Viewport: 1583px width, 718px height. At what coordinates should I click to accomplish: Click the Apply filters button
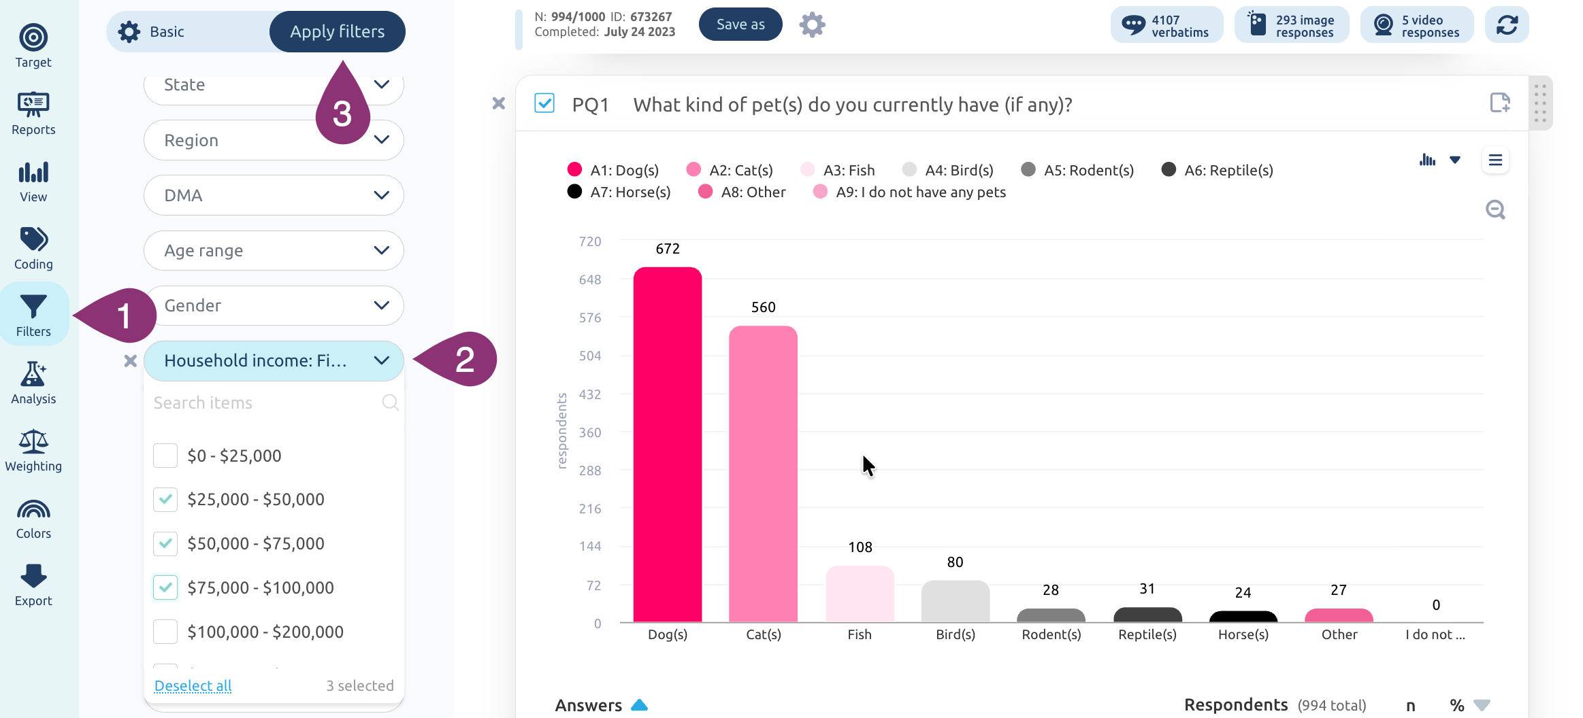coord(338,31)
